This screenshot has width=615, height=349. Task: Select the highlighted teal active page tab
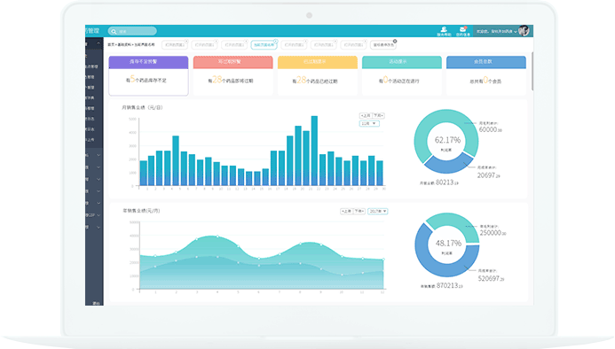[264, 45]
